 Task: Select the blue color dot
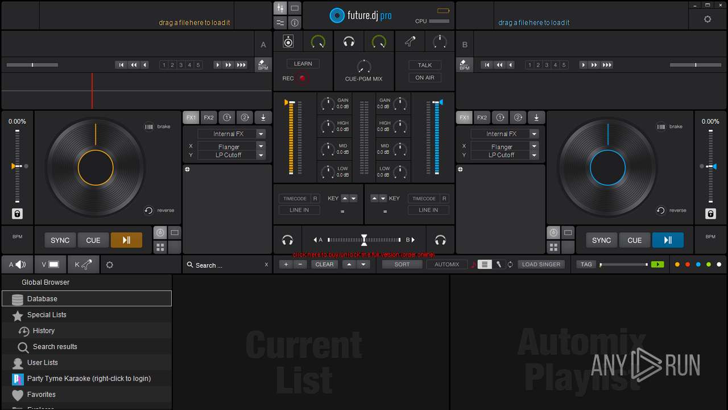(x=698, y=265)
